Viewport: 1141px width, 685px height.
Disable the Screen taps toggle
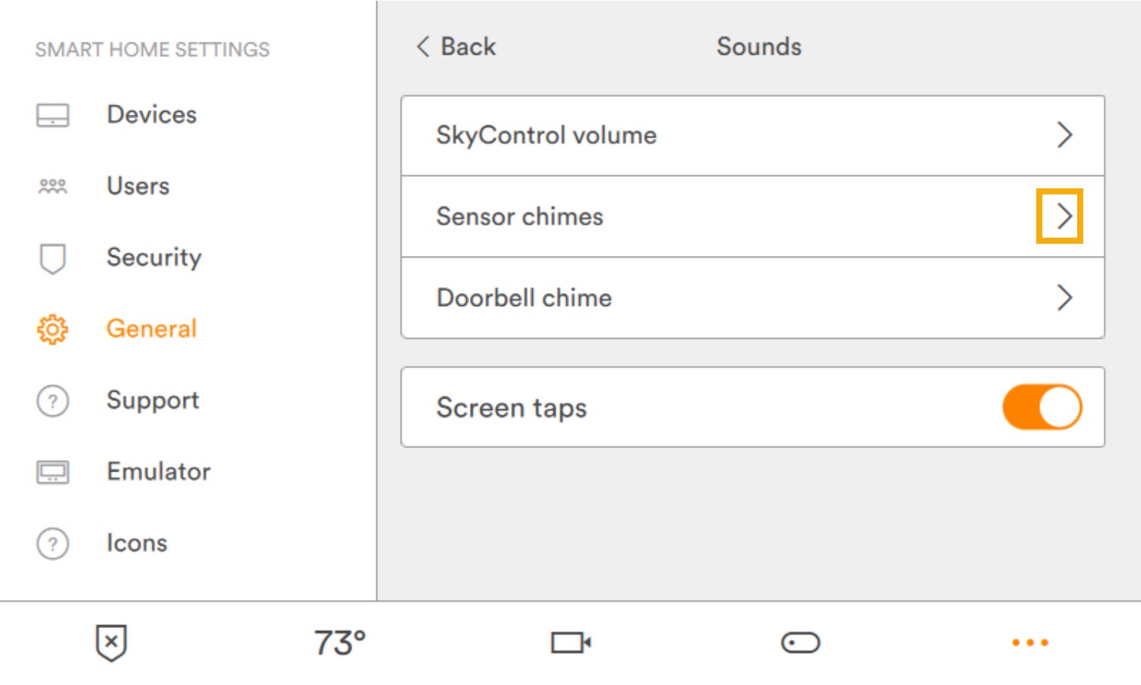pos(1042,407)
